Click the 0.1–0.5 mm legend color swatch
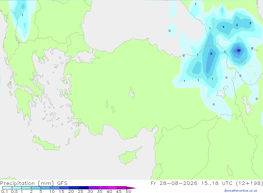Screen dimensions: 263x193 click(x=7, y=188)
